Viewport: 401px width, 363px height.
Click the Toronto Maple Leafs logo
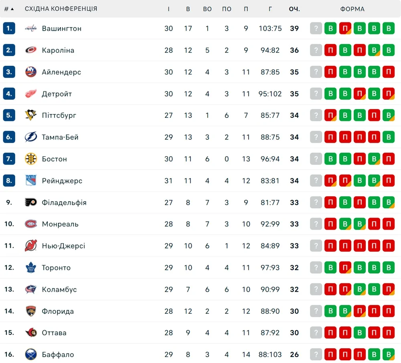31,268
